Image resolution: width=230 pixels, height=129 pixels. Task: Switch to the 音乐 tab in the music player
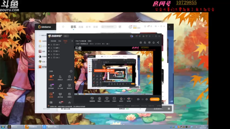point(73,27)
